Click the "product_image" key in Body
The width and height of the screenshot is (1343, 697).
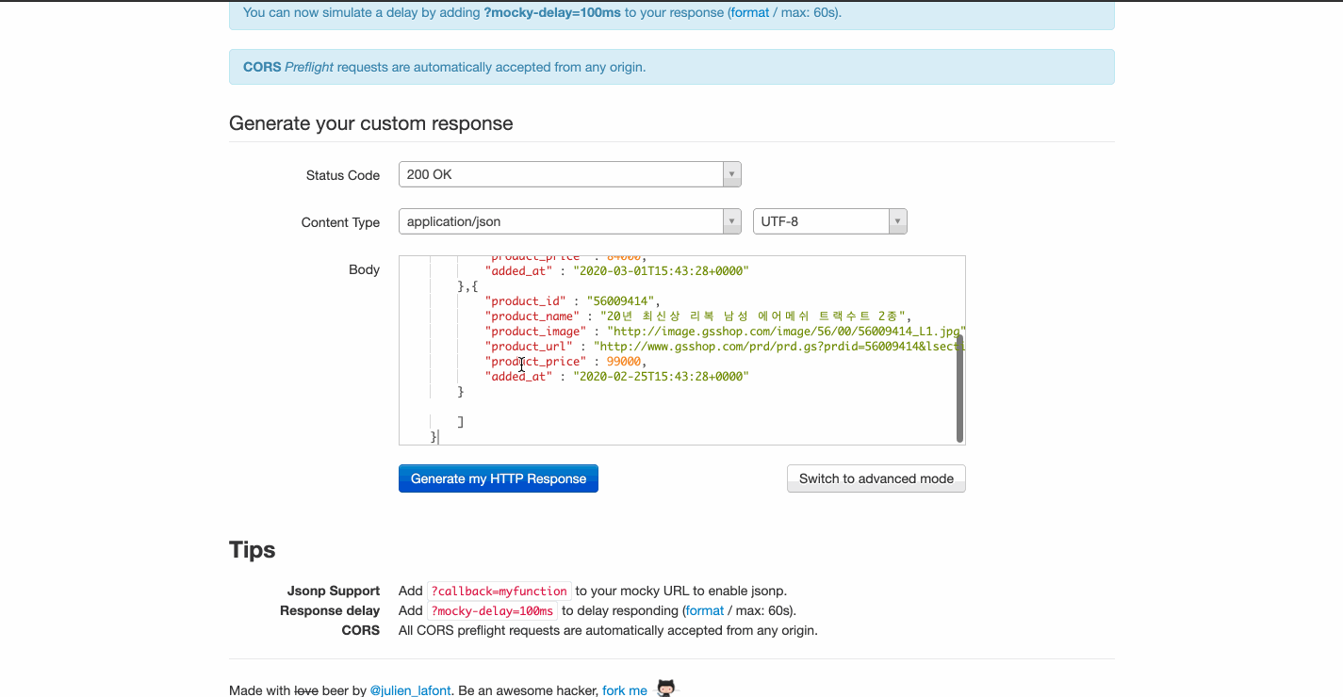tap(535, 332)
